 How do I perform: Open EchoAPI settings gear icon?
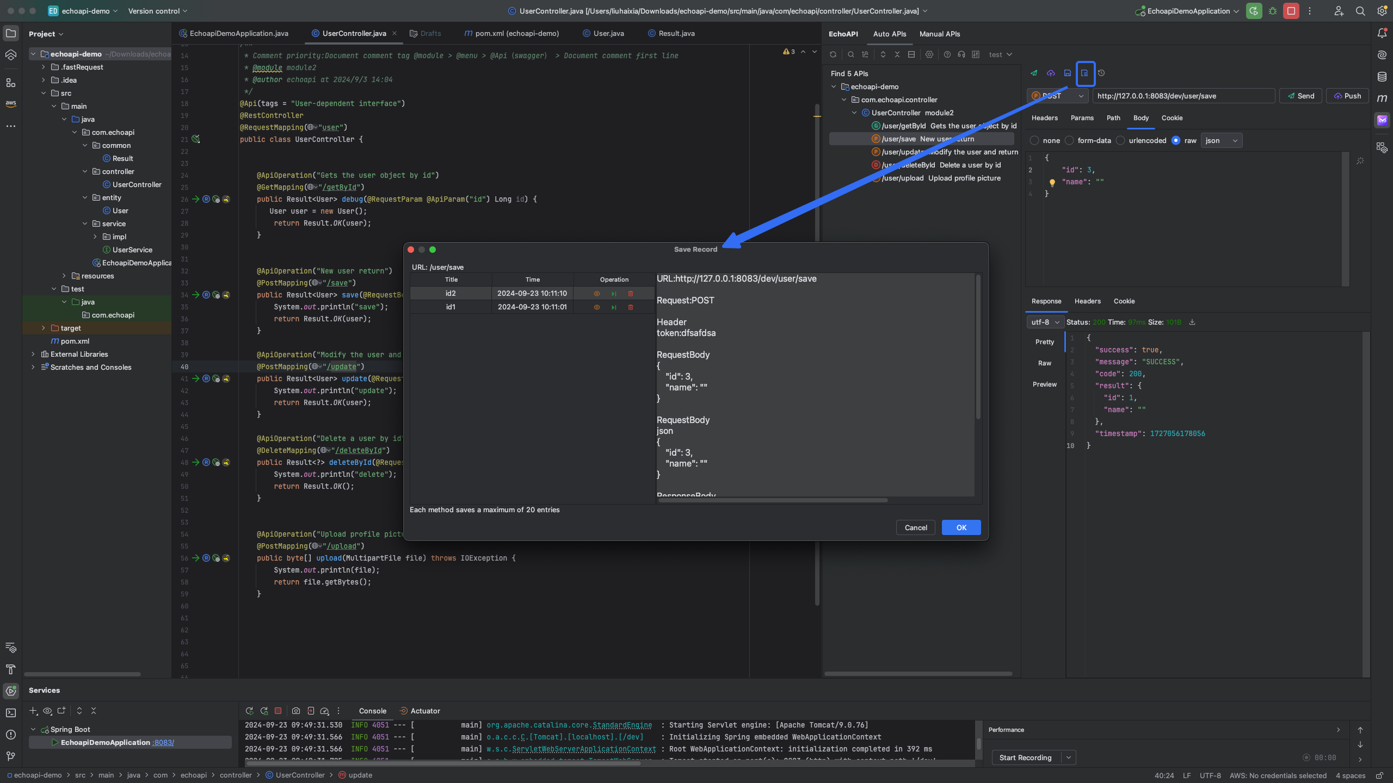(x=929, y=54)
